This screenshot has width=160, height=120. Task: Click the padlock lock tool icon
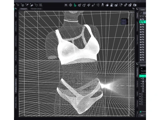130,5
